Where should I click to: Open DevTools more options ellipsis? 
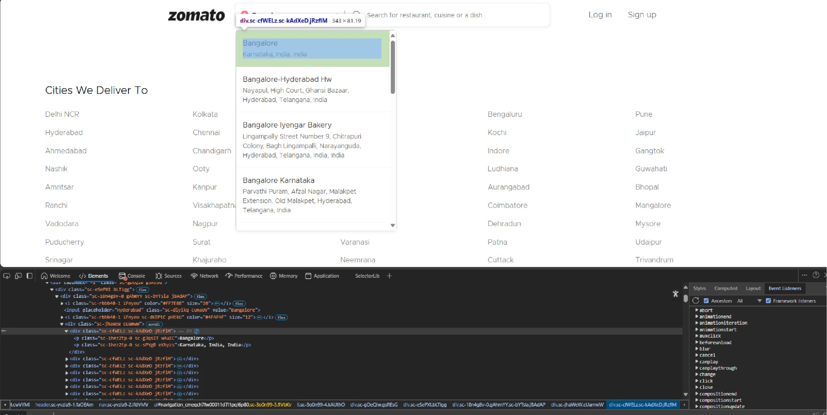(804, 275)
